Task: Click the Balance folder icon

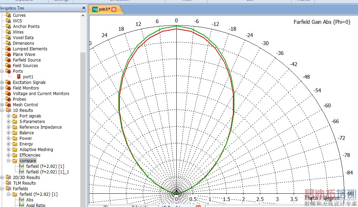Action: (x=15, y=133)
